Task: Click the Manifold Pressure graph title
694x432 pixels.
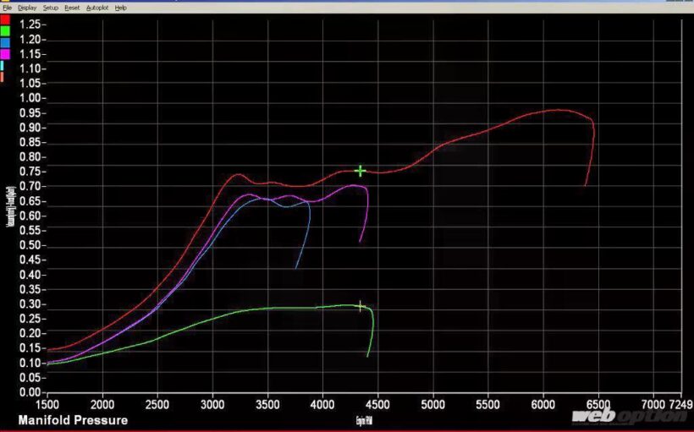Action: (74, 420)
